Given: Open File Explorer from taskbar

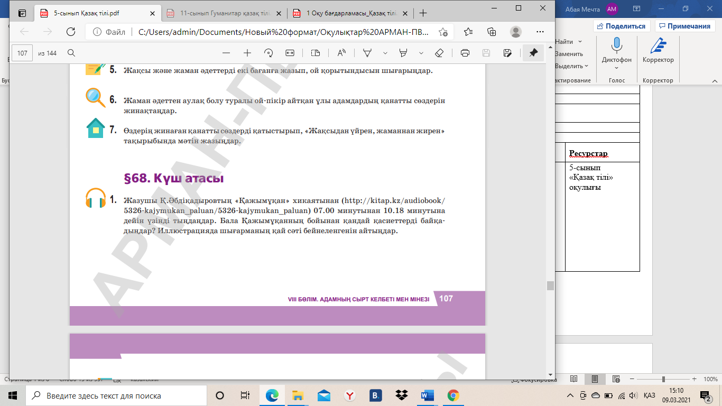Looking at the screenshot, I should 298,395.
